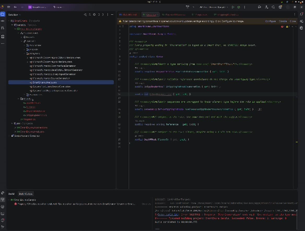Expand the Microsoft.CodeAnalysis.CSharp.NetAnalyzers node
This screenshot has height=231, width=305.
27,58
